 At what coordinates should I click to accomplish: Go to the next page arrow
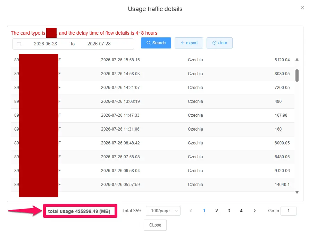click(x=254, y=211)
